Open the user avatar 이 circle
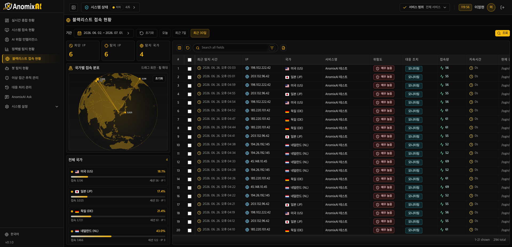The height and width of the screenshot is (247, 512). coord(491,7)
